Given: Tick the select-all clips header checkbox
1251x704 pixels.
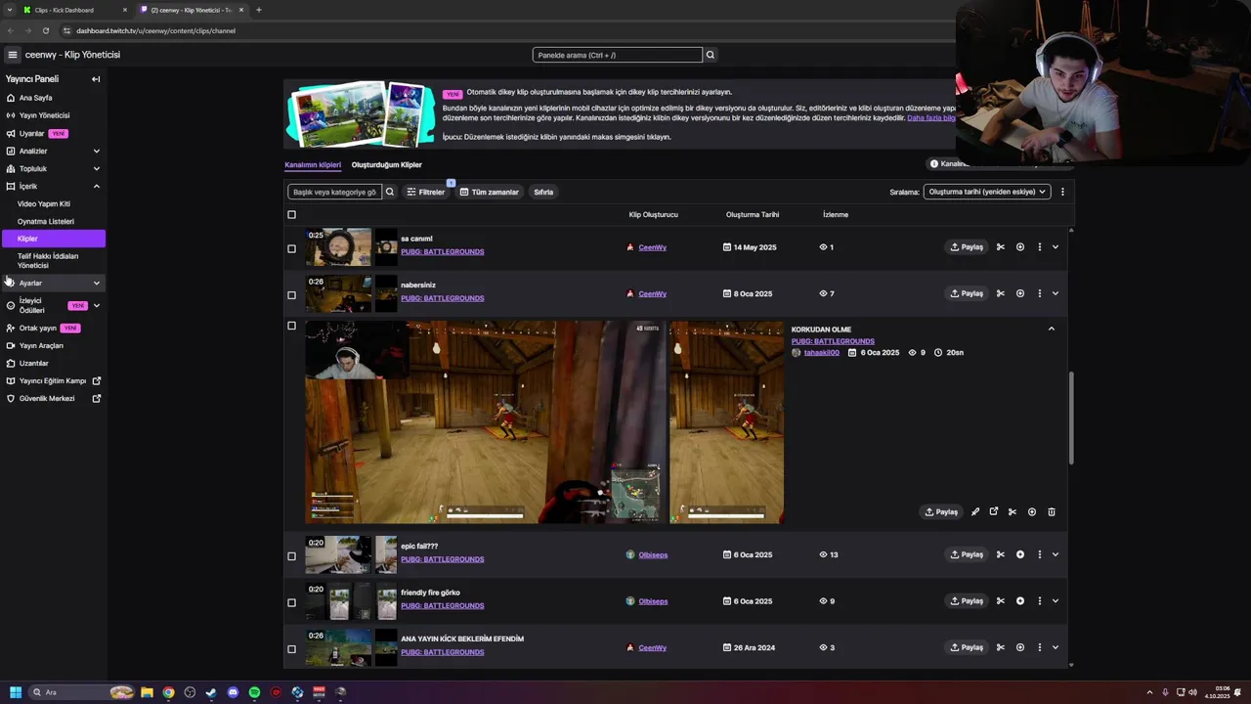Looking at the screenshot, I should 291,215.
